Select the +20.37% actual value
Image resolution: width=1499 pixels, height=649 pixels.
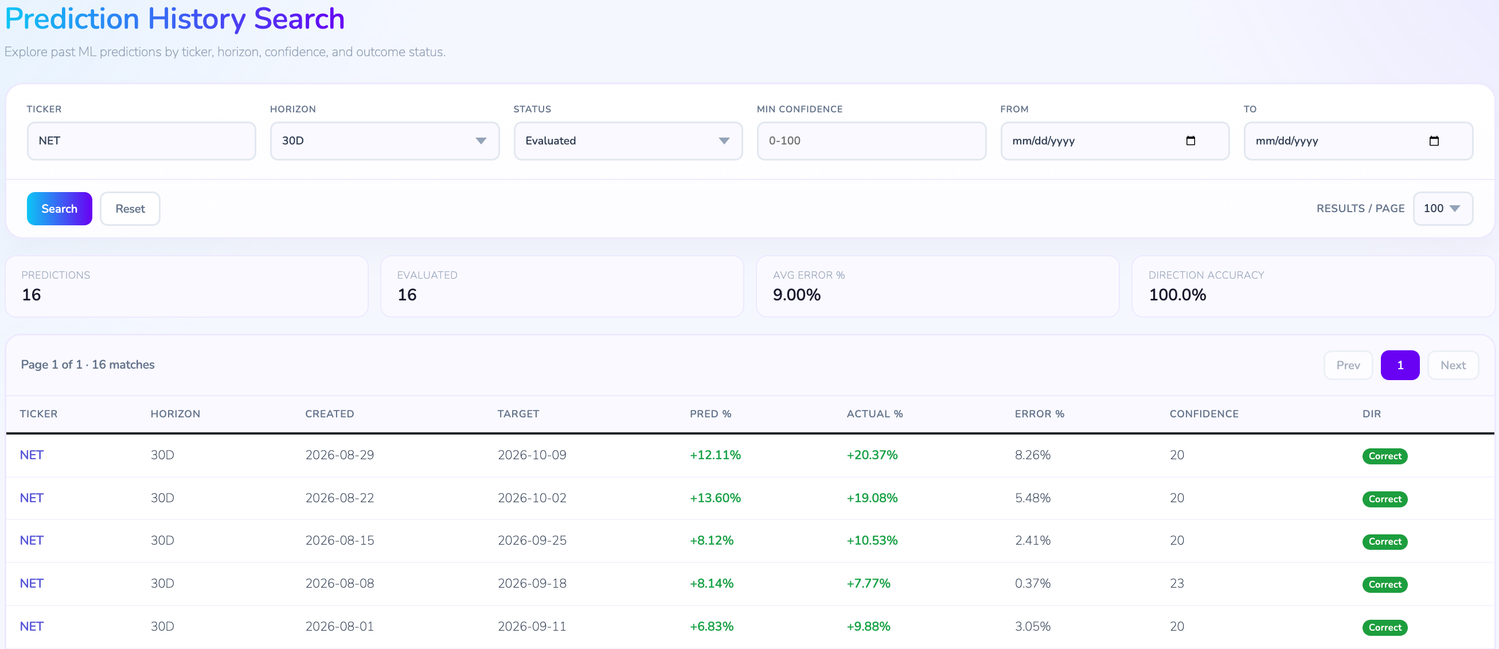click(x=872, y=455)
